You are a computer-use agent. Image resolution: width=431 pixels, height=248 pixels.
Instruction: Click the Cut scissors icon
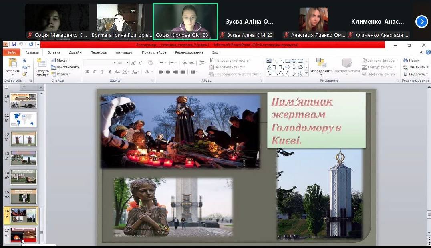click(x=24, y=60)
